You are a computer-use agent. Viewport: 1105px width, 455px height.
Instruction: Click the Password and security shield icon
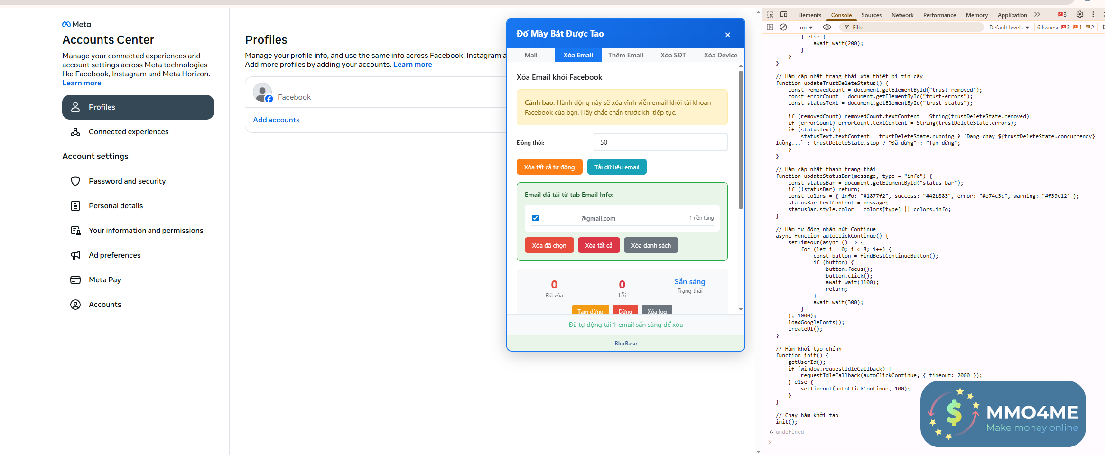click(x=75, y=181)
